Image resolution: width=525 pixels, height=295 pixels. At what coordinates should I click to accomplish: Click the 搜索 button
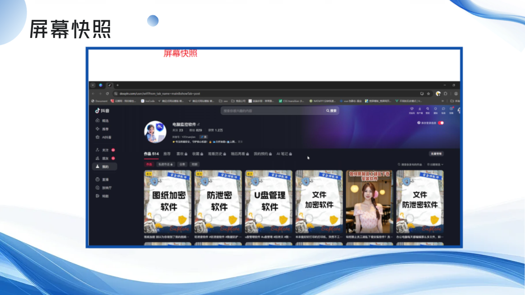click(331, 111)
